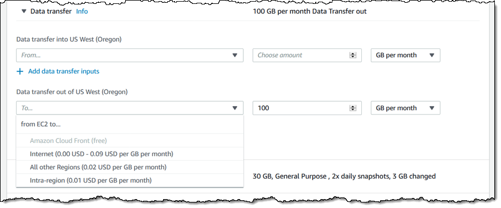Open outbound 'GB per month' unit dropdown arrow
Screen dimensions: 501x208
[x=432, y=108]
